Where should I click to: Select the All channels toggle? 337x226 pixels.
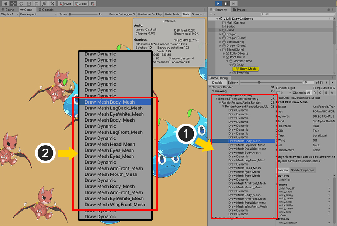point(309,93)
